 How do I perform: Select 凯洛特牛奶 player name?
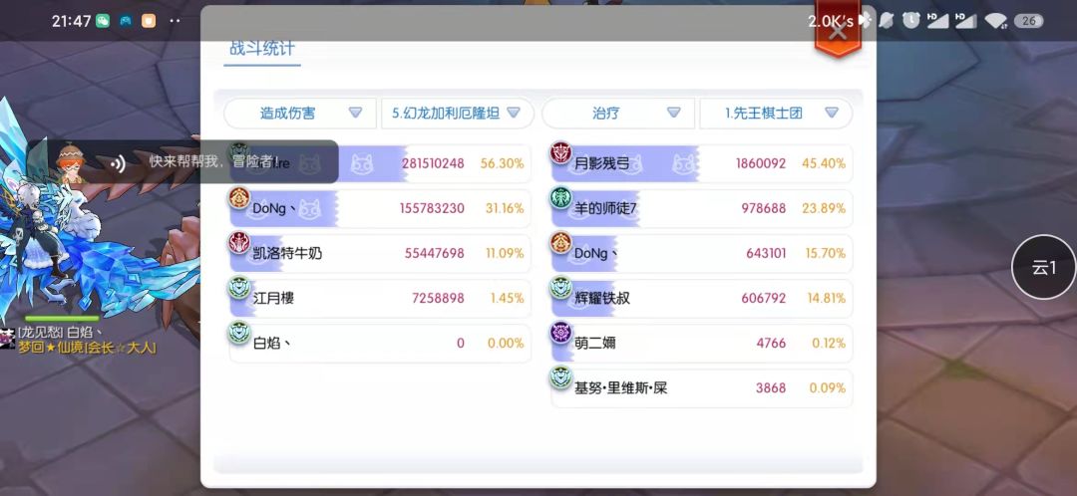click(x=287, y=253)
